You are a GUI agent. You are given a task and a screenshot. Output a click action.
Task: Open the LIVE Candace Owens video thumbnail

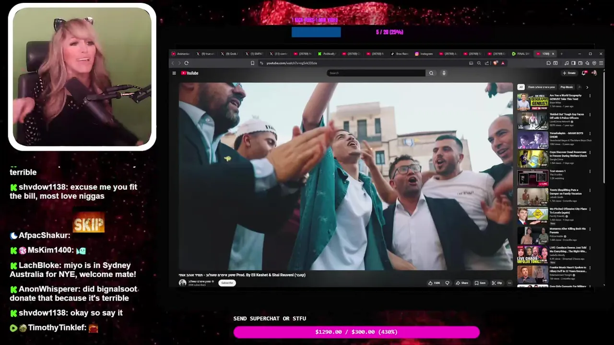point(532,254)
